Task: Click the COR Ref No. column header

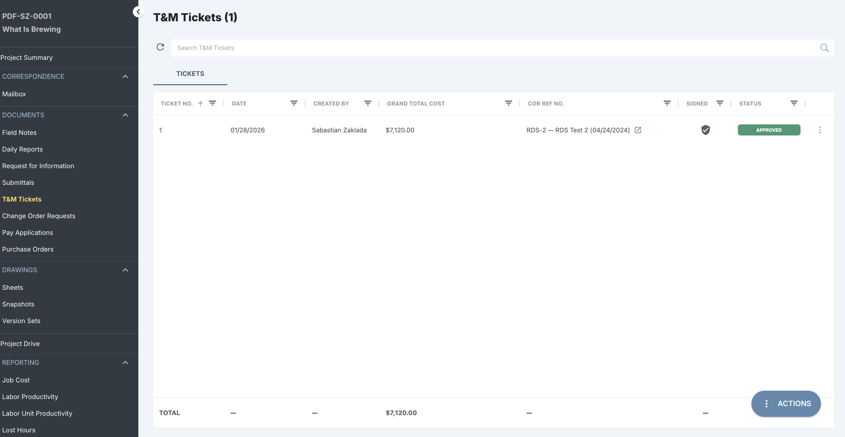Action: coord(546,104)
